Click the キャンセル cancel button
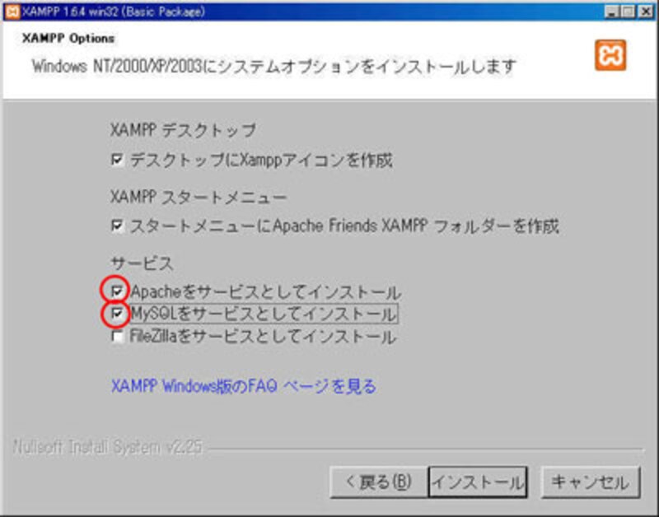This screenshot has height=517, width=659. pos(591,482)
